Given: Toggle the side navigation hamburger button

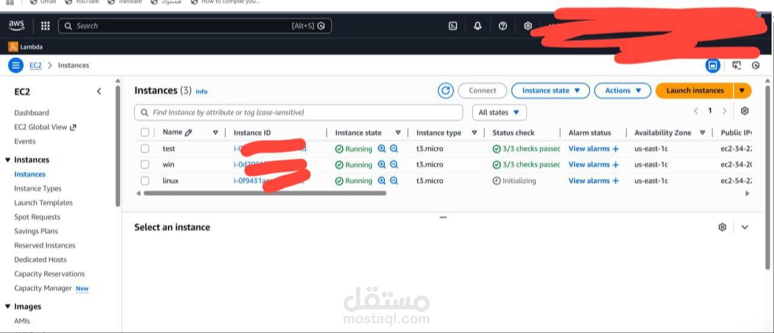Looking at the screenshot, I should coord(16,65).
